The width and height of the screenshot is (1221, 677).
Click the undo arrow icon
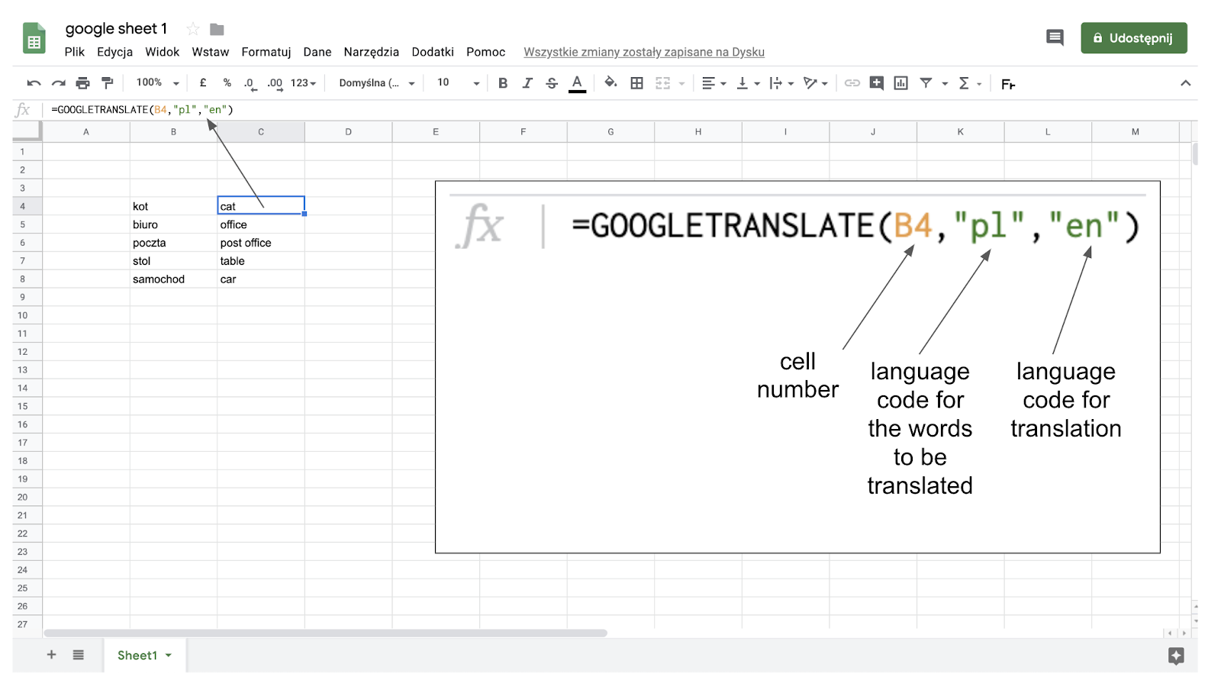click(x=34, y=83)
